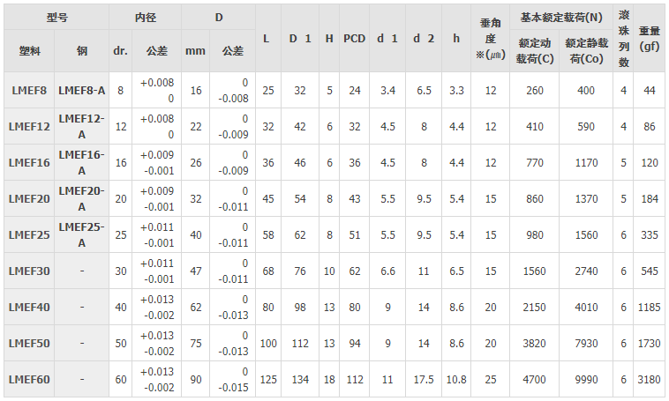Screen dimensions: 669x401
Task: Click the 塑料 column header
Action: (30, 51)
